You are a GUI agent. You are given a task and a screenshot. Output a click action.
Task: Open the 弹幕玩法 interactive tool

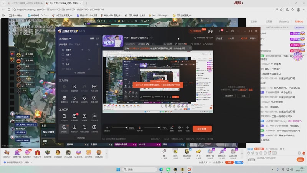[x=64, y=99]
